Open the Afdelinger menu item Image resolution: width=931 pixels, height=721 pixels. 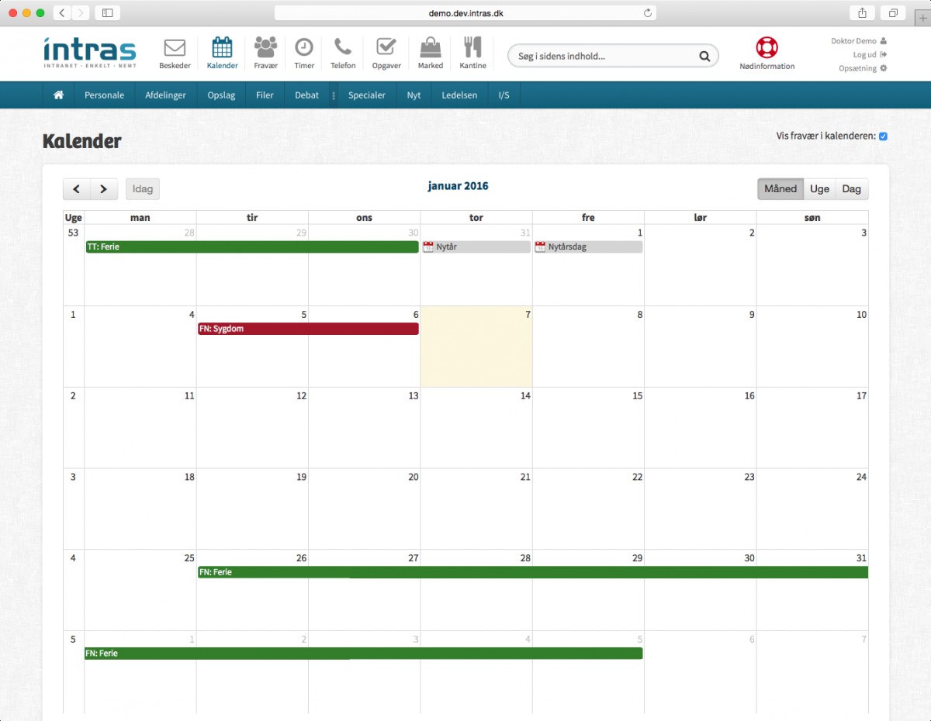(165, 95)
